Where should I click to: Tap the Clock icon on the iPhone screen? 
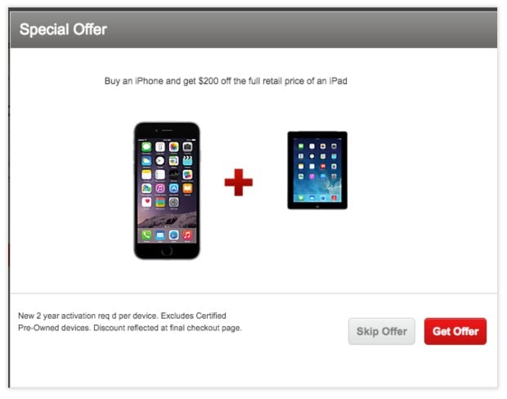[x=160, y=161]
